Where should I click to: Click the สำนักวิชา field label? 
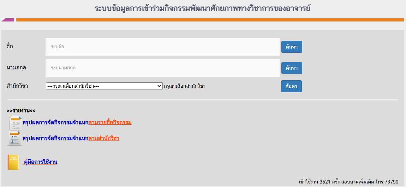pos(17,86)
